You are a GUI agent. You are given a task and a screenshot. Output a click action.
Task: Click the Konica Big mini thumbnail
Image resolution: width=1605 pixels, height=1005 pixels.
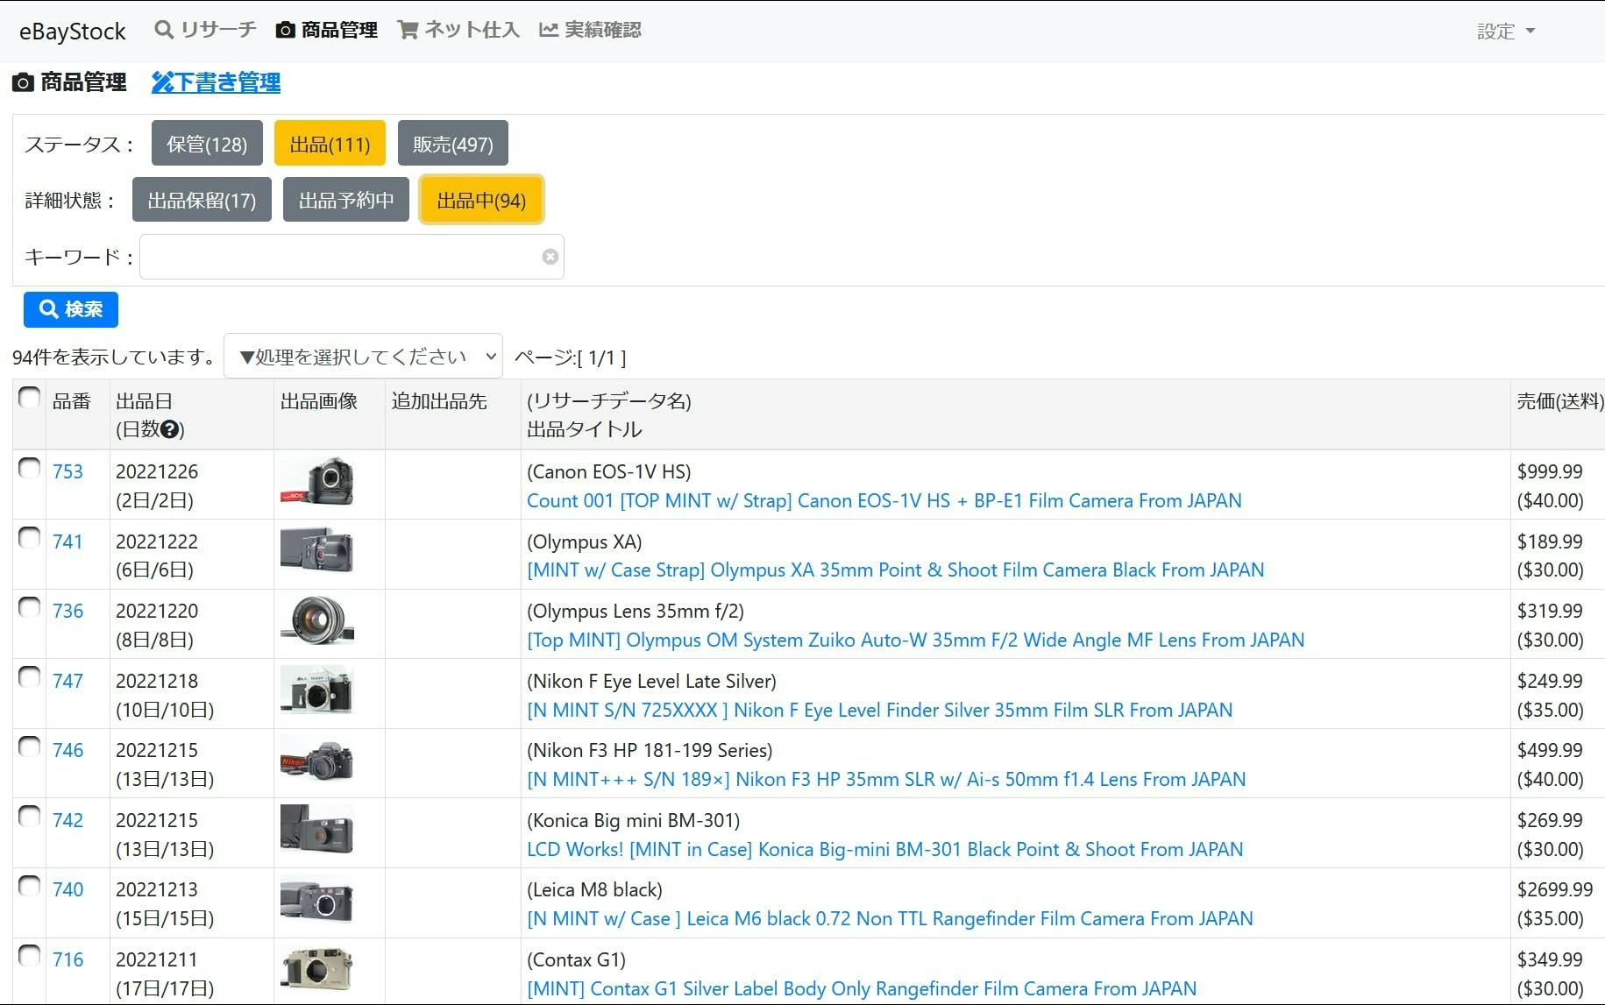317,829
